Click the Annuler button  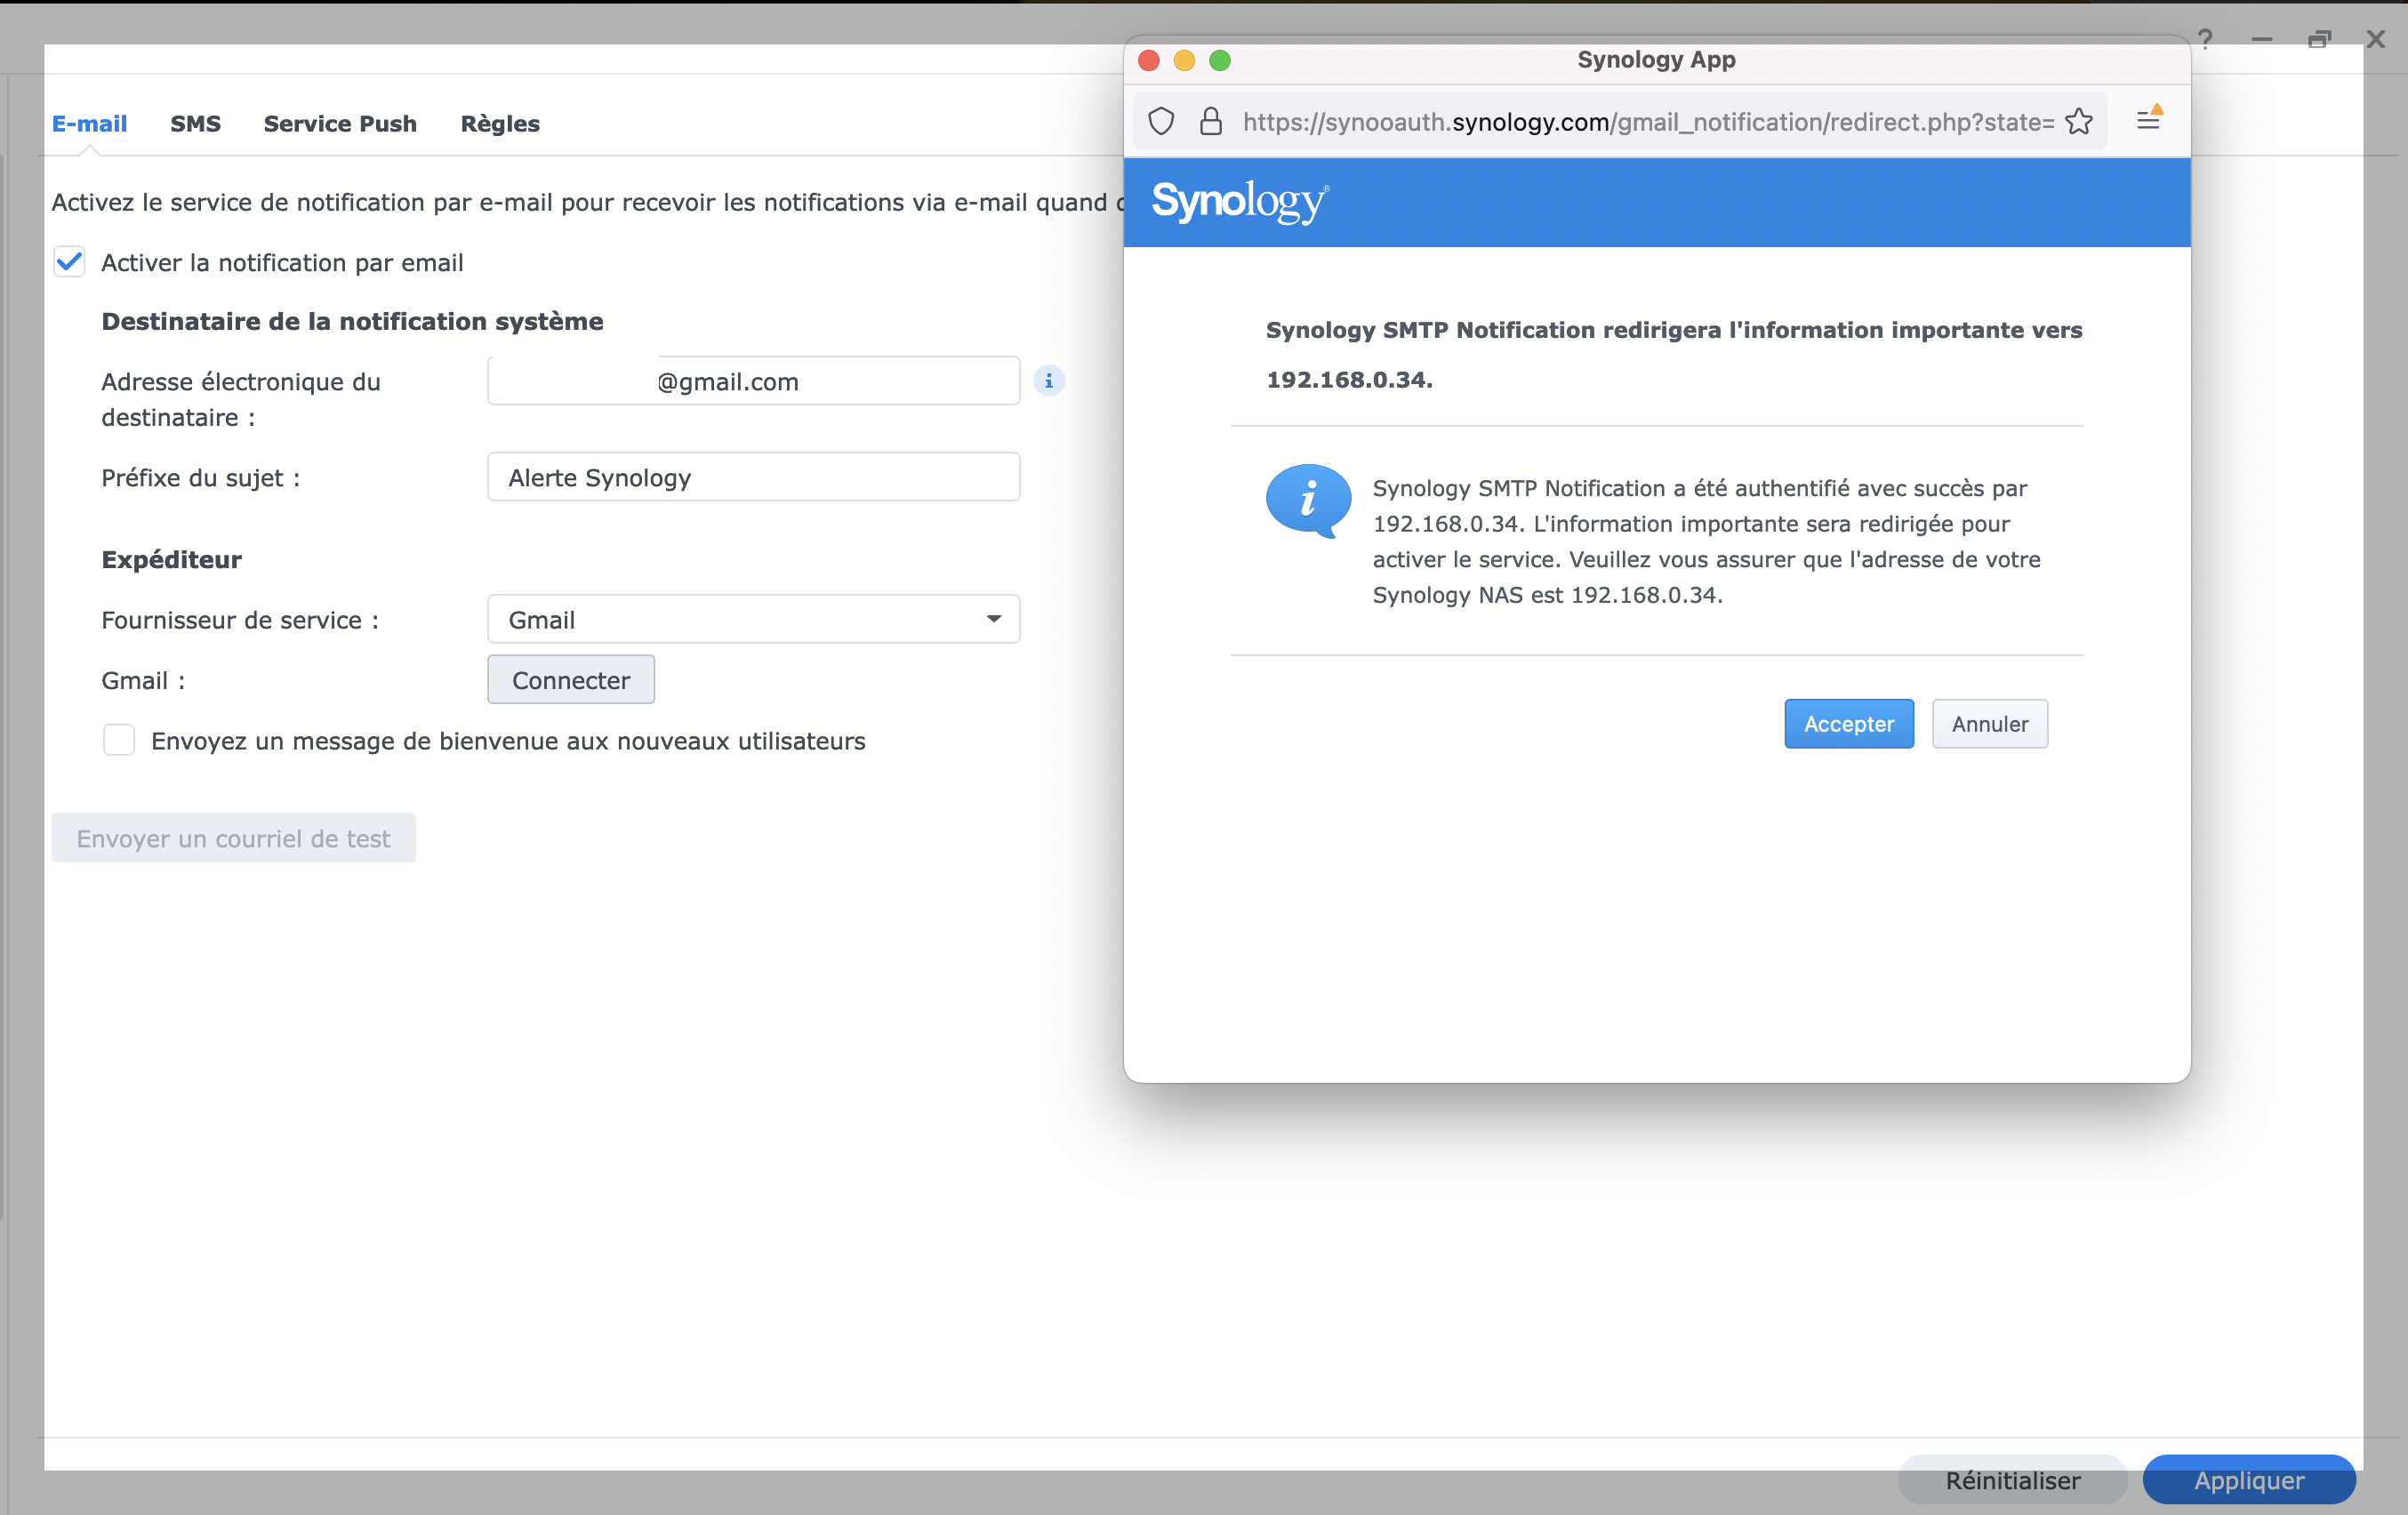pyautogui.click(x=1989, y=723)
